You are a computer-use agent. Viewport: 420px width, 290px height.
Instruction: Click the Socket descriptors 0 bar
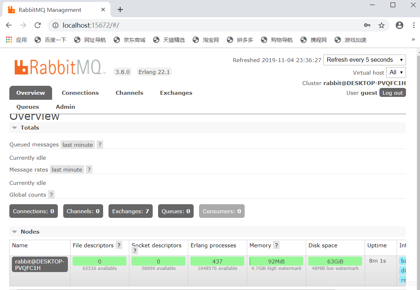(x=158, y=261)
